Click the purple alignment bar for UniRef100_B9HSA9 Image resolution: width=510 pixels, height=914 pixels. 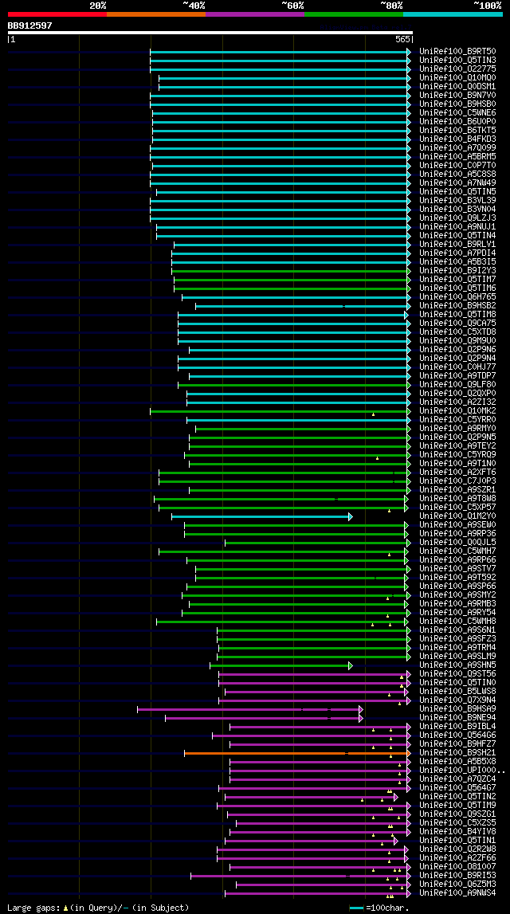[x=250, y=709]
